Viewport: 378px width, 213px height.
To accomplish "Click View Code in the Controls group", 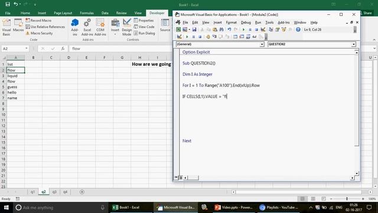I will tap(144, 27).
